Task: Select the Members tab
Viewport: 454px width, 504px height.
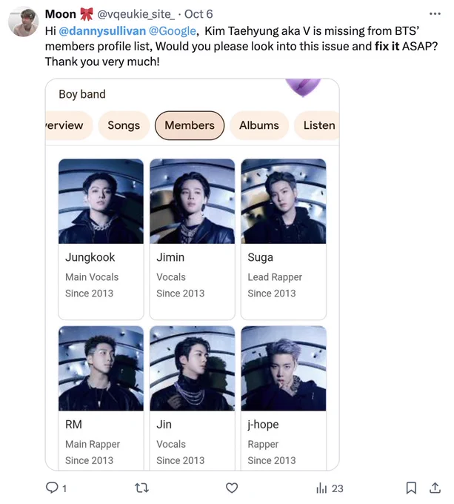Action: (190, 125)
